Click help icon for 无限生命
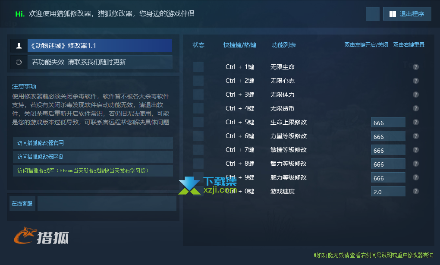Viewport: 440px width, 265px height. pos(415,67)
